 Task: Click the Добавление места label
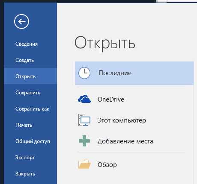[x=125, y=141]
